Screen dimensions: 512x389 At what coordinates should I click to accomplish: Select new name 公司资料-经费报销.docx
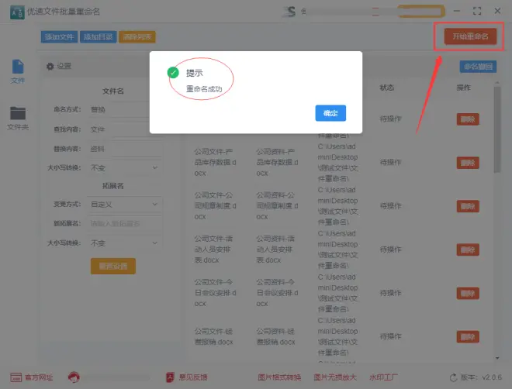pos(275,336)
